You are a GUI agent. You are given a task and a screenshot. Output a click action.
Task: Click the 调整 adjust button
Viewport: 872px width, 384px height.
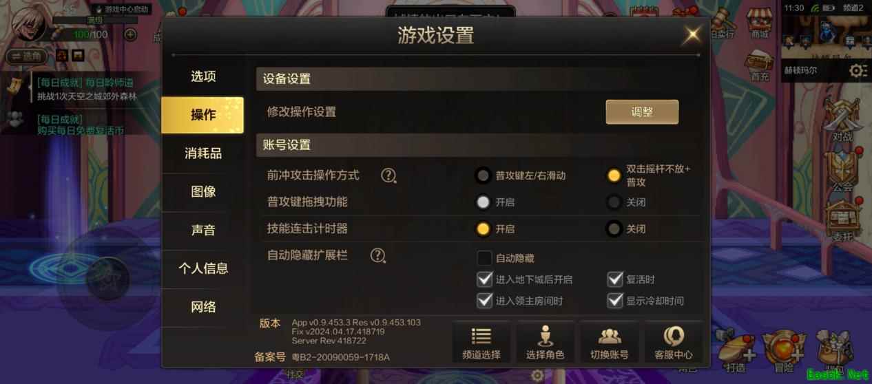click(x=642, y=112)
